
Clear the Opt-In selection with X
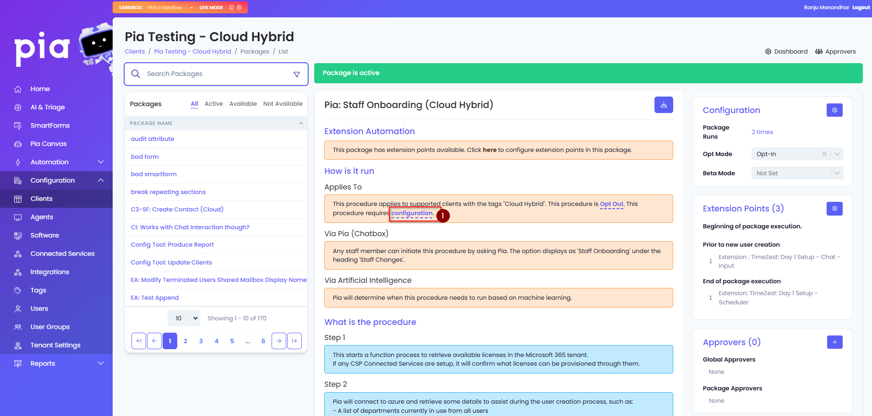coord(824,154)
